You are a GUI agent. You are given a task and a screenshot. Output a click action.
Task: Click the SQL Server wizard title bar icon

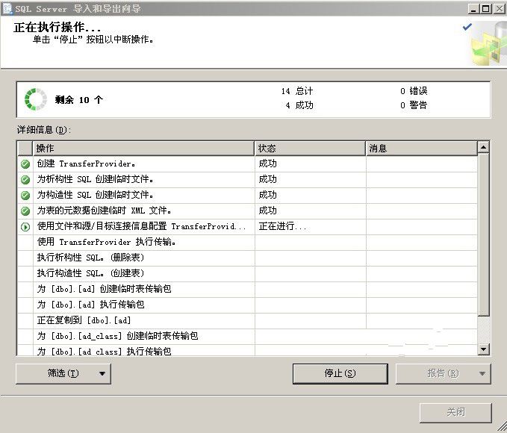pyautogui.click(x=7, y=9)
